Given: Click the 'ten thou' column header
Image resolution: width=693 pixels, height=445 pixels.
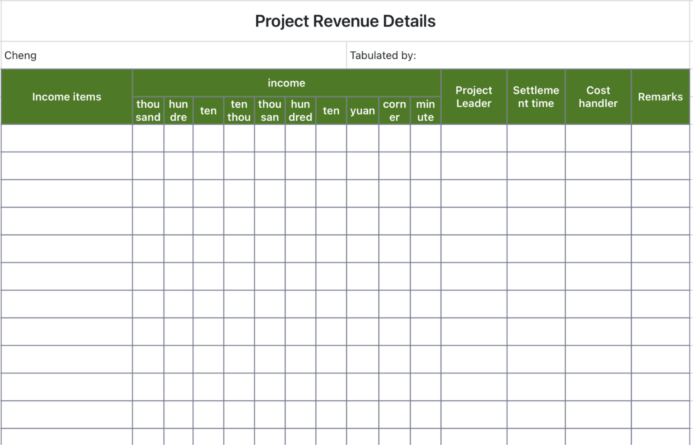Looking at the screenshot, I should [x=239, y=111].
